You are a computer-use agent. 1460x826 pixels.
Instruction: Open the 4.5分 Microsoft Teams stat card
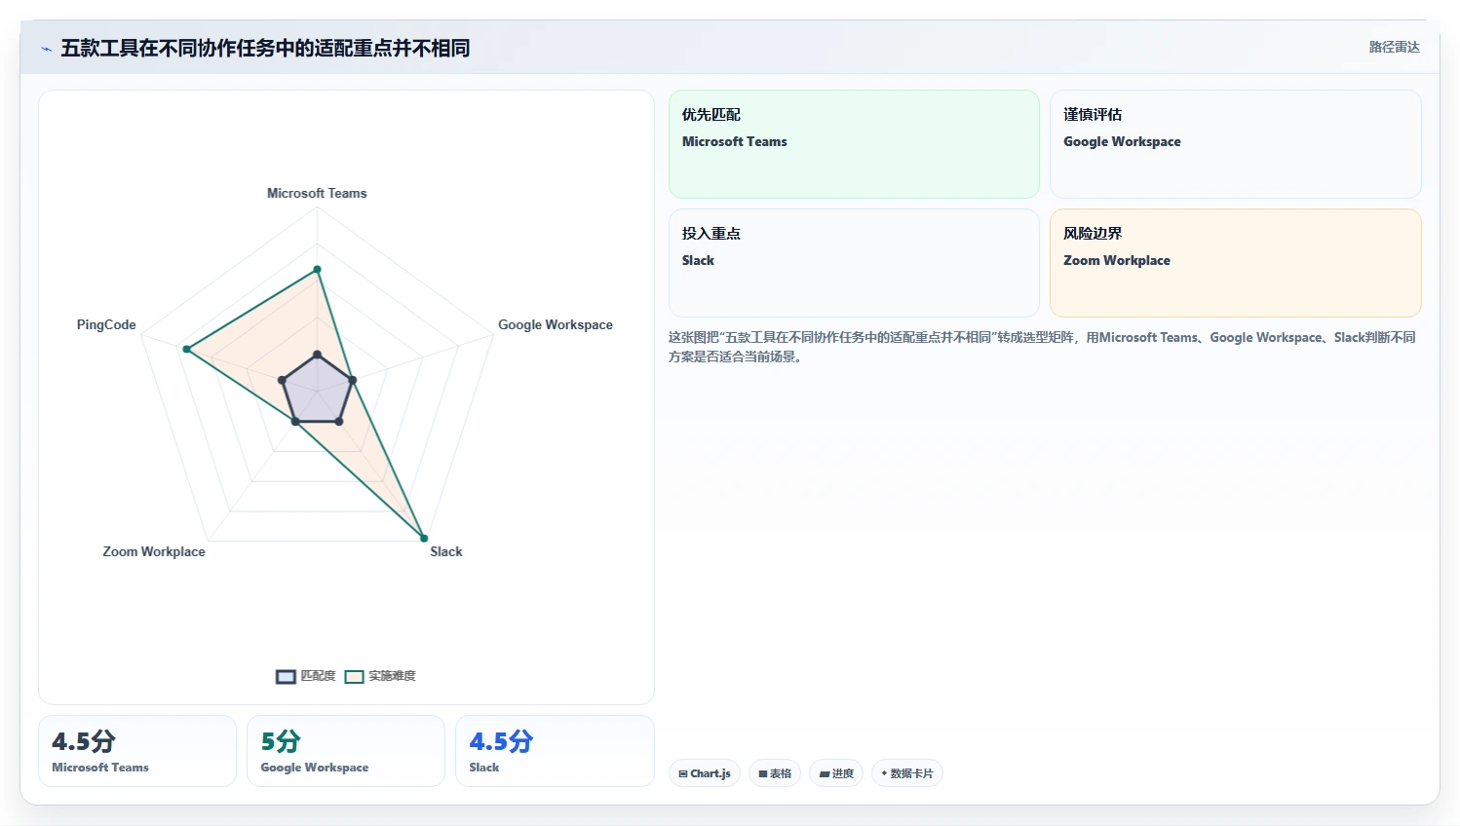pyautogui.click(x=137, y=751)
